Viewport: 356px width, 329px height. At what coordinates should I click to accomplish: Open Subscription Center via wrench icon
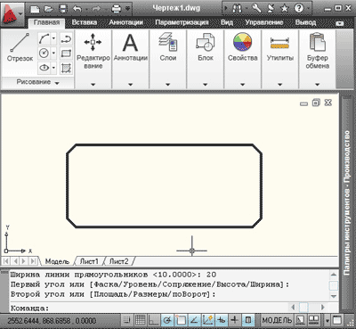tap(256, 8)
